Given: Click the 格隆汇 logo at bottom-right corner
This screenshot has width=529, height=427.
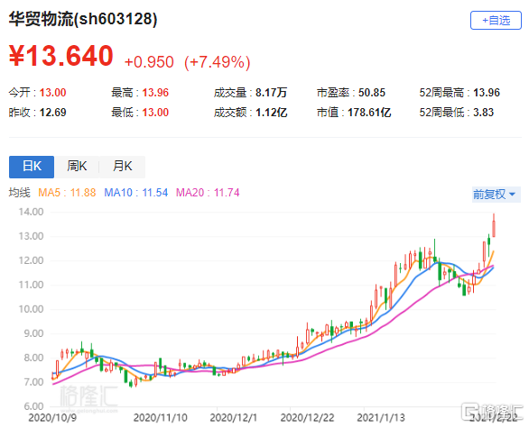Looking at the screenshot, I should click(x=492, y=411).
